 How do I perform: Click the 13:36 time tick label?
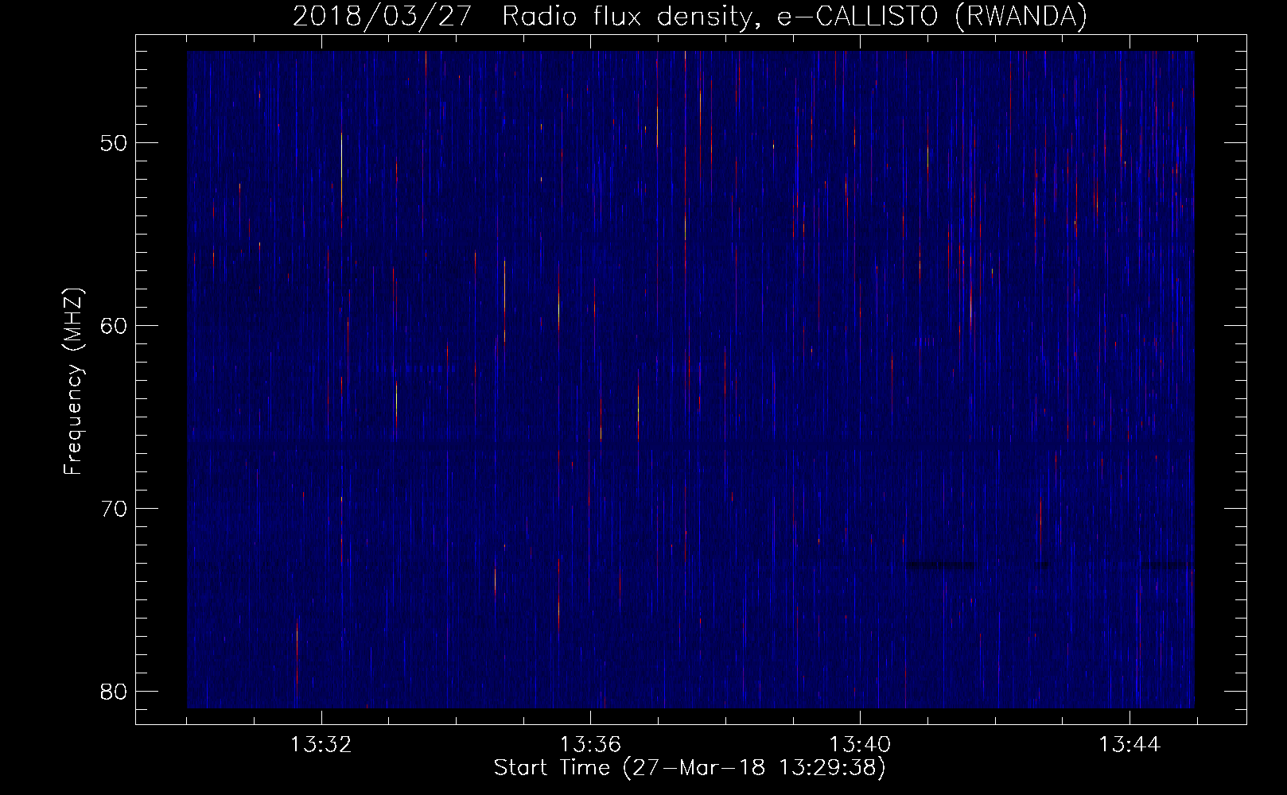click(x=590, y=745)
